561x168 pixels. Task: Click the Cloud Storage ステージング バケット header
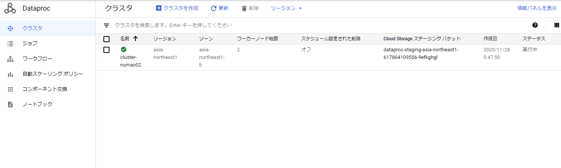coord(422,39)
